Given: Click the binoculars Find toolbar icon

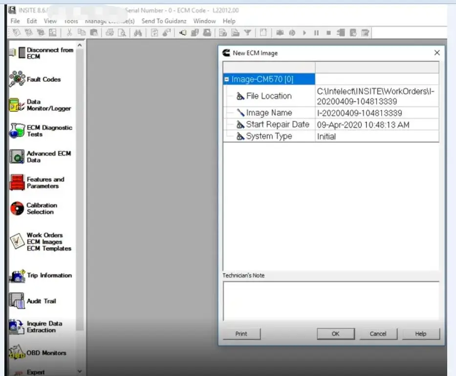Looking at the screenshot, I should (x=138, y=33).
